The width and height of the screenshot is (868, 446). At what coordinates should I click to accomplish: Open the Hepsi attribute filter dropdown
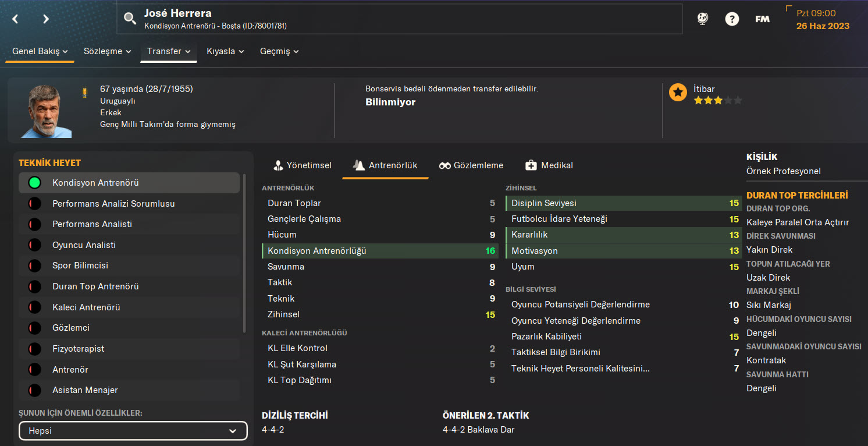pyautogui.click(x=133, y=431)
